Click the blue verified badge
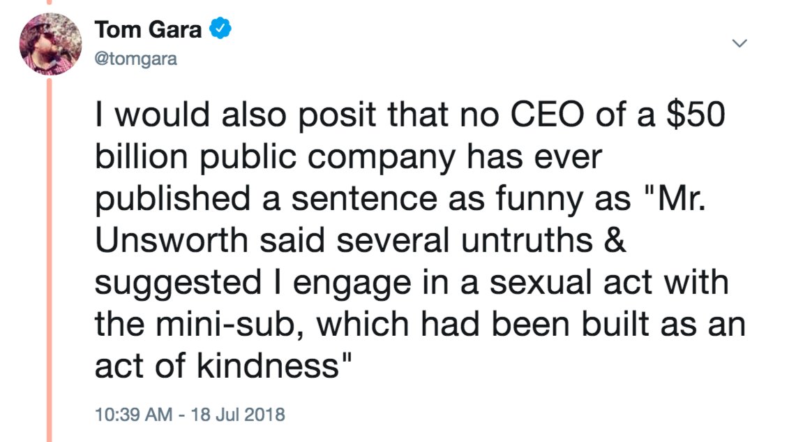 click(x=220, y=29)
